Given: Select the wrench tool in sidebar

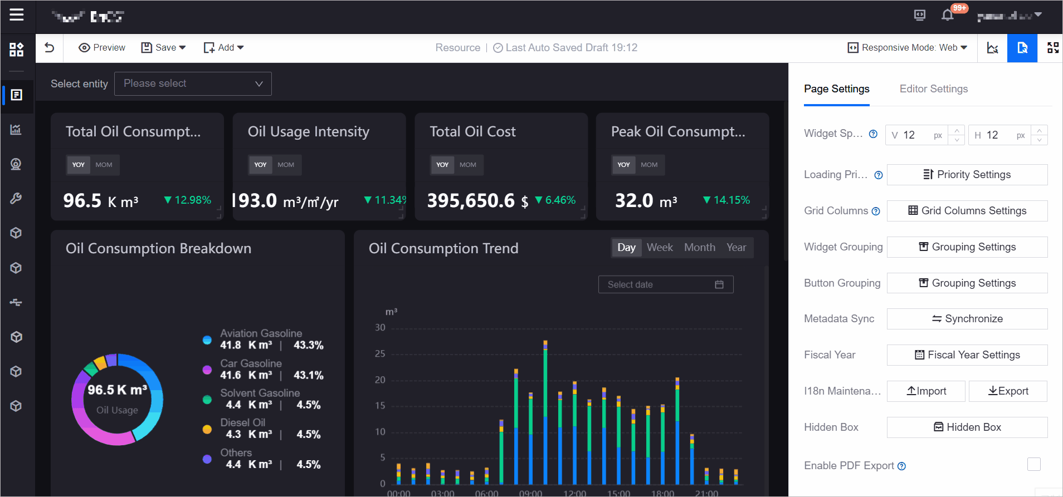Looking at the screenshot, I should click(x=16, y=199).
